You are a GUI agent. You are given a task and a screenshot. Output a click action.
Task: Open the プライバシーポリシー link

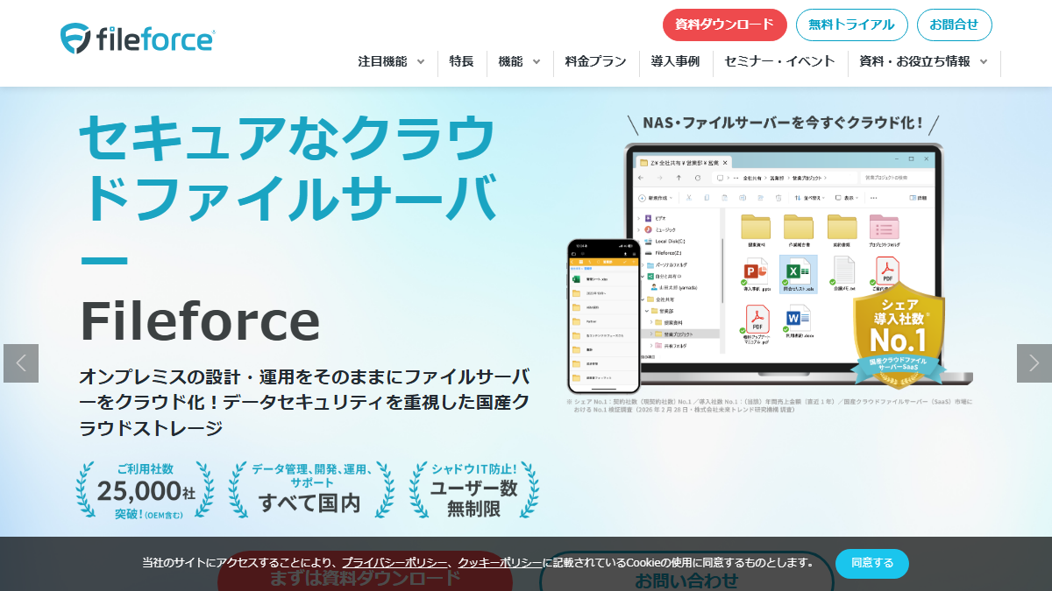point(394,563)
